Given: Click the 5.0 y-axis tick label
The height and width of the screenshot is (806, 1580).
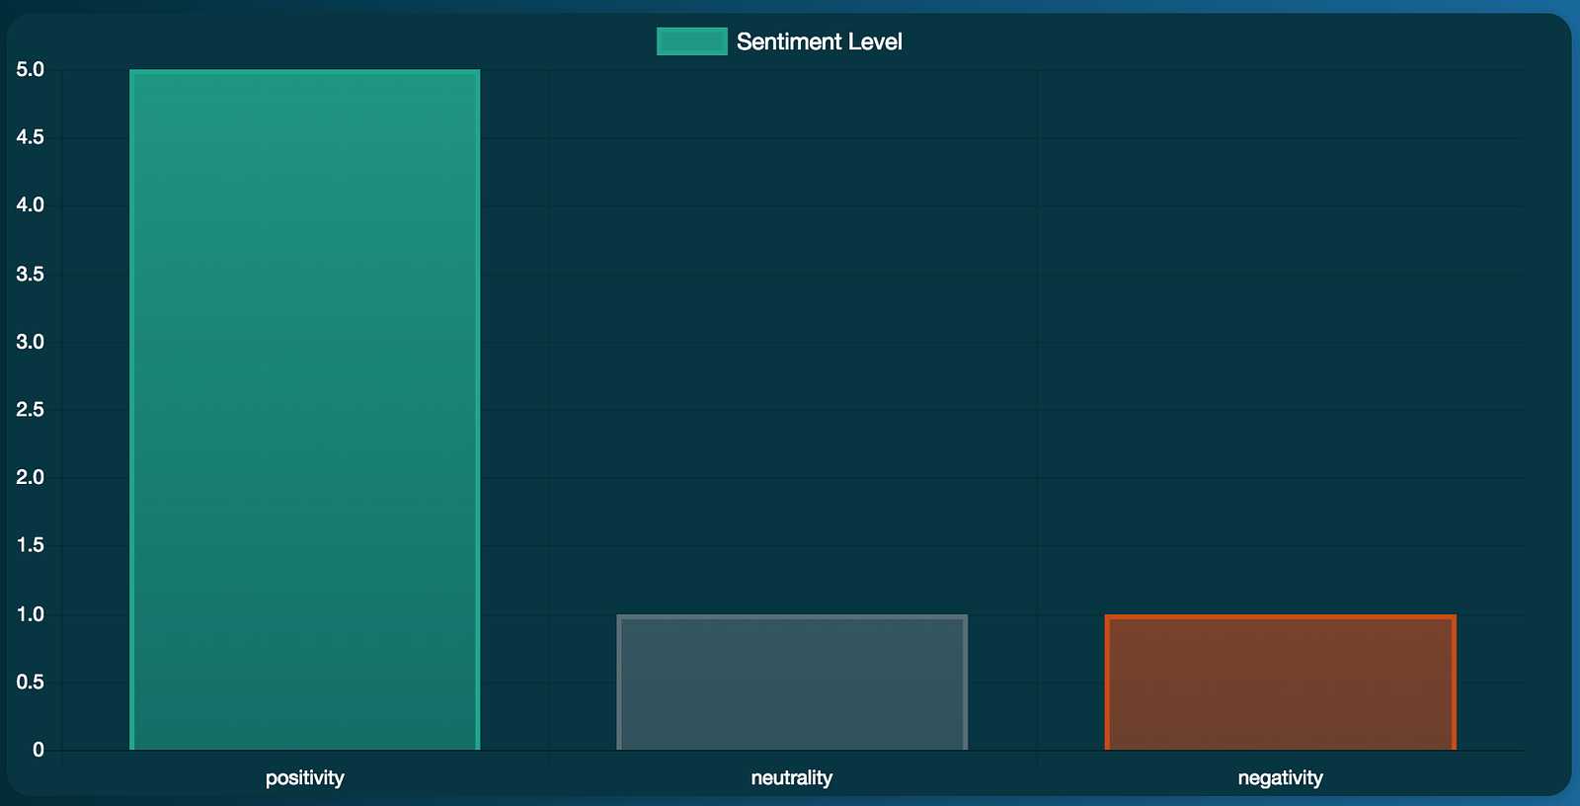Looking at the screenshot, I should point(31,69).
